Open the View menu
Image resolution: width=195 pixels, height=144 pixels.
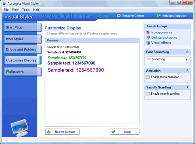click(x=15, y=10)
